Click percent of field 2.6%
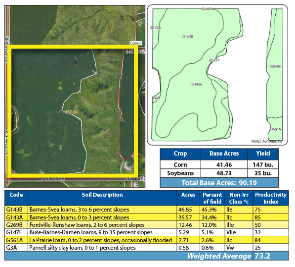Image resolution: width=295 pixels, height=267 pixels. [x=208, y=240]
